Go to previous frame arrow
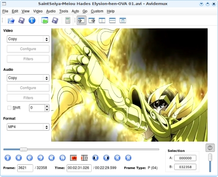The image size is (218, 177). point(30,158)
